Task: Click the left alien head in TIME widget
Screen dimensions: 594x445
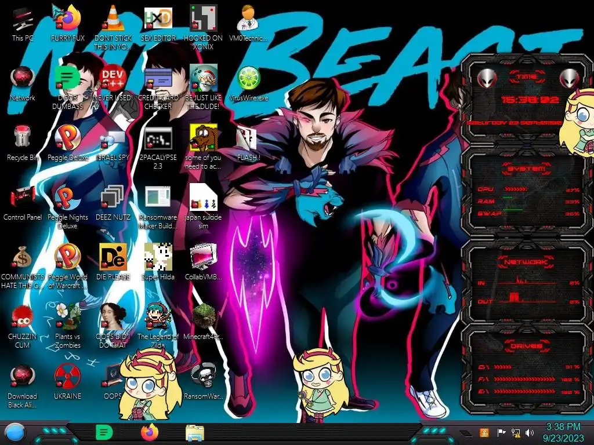Action: (487, 78)
